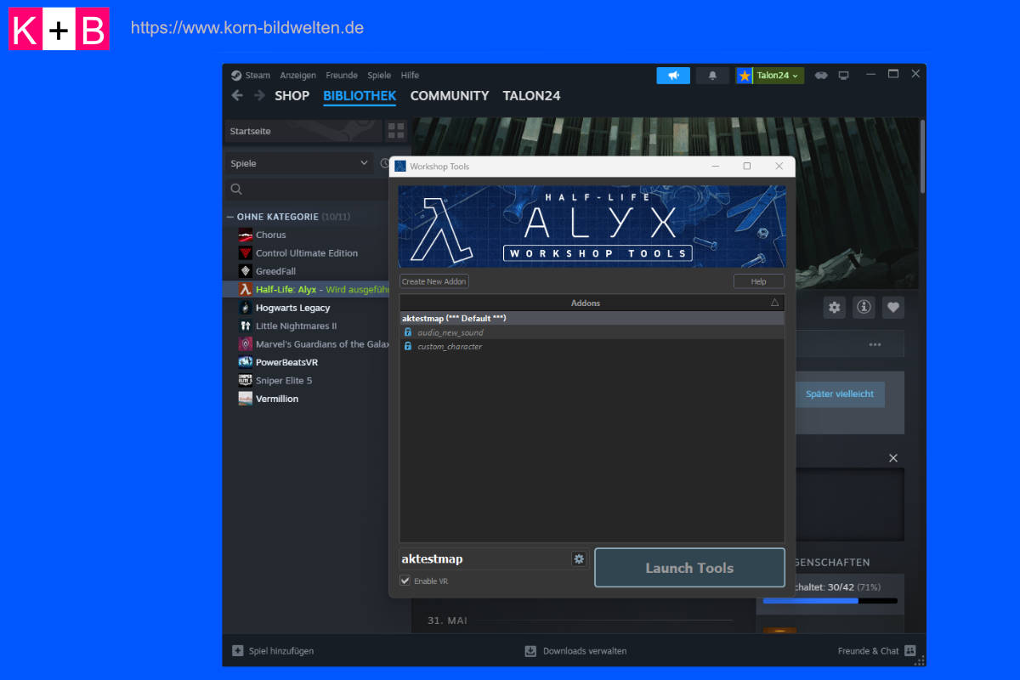Click the GreedFall game icon
This screenshot has width=1020, height=680.
(245, 271)
